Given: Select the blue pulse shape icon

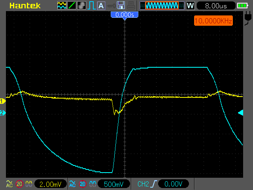Looking at the screenshot, I should click(91, 5).
